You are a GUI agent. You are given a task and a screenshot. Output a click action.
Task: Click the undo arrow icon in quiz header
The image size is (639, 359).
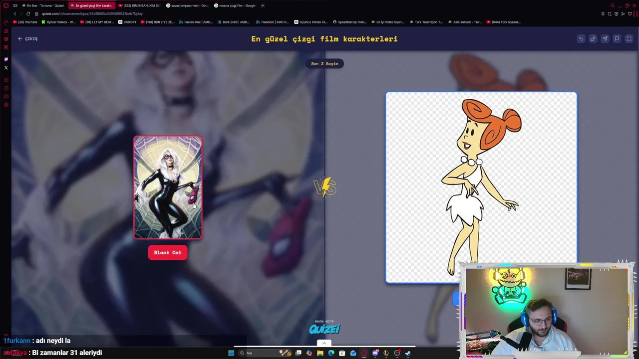point(581,38)
